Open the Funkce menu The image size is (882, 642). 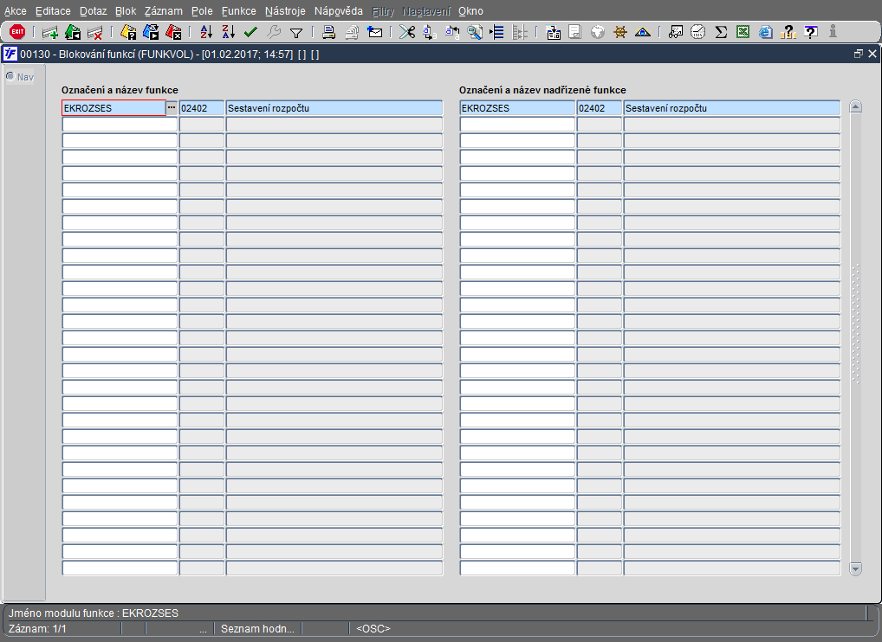[238, 11]
